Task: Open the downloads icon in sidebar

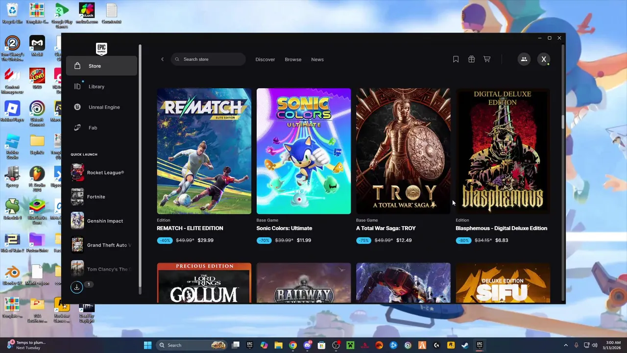Action: click(77, 287)
